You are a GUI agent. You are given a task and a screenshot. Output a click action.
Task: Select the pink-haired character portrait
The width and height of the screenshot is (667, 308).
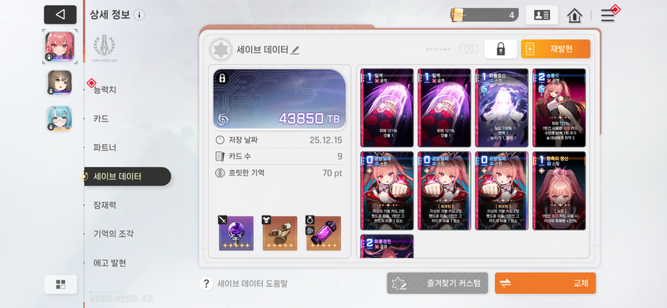click(60, 46)
